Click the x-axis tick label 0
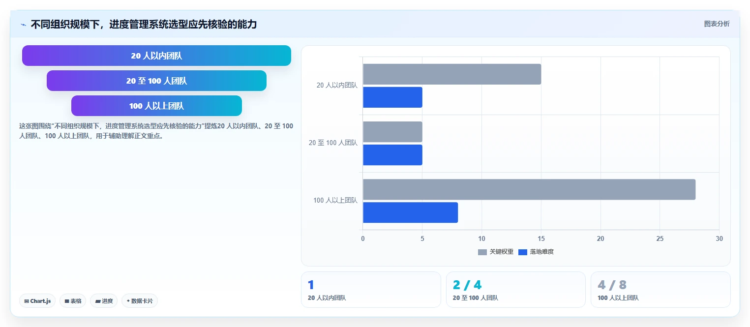Image resolution: width=750 pixels, height=327 pixels. tap(363, 238)
